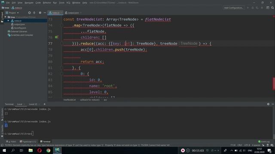Click the recorder pause button

[188, 150]
